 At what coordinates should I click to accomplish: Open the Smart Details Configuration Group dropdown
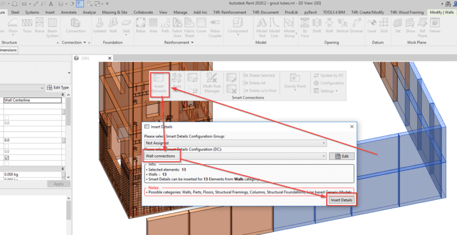click(x=236, y=143)
